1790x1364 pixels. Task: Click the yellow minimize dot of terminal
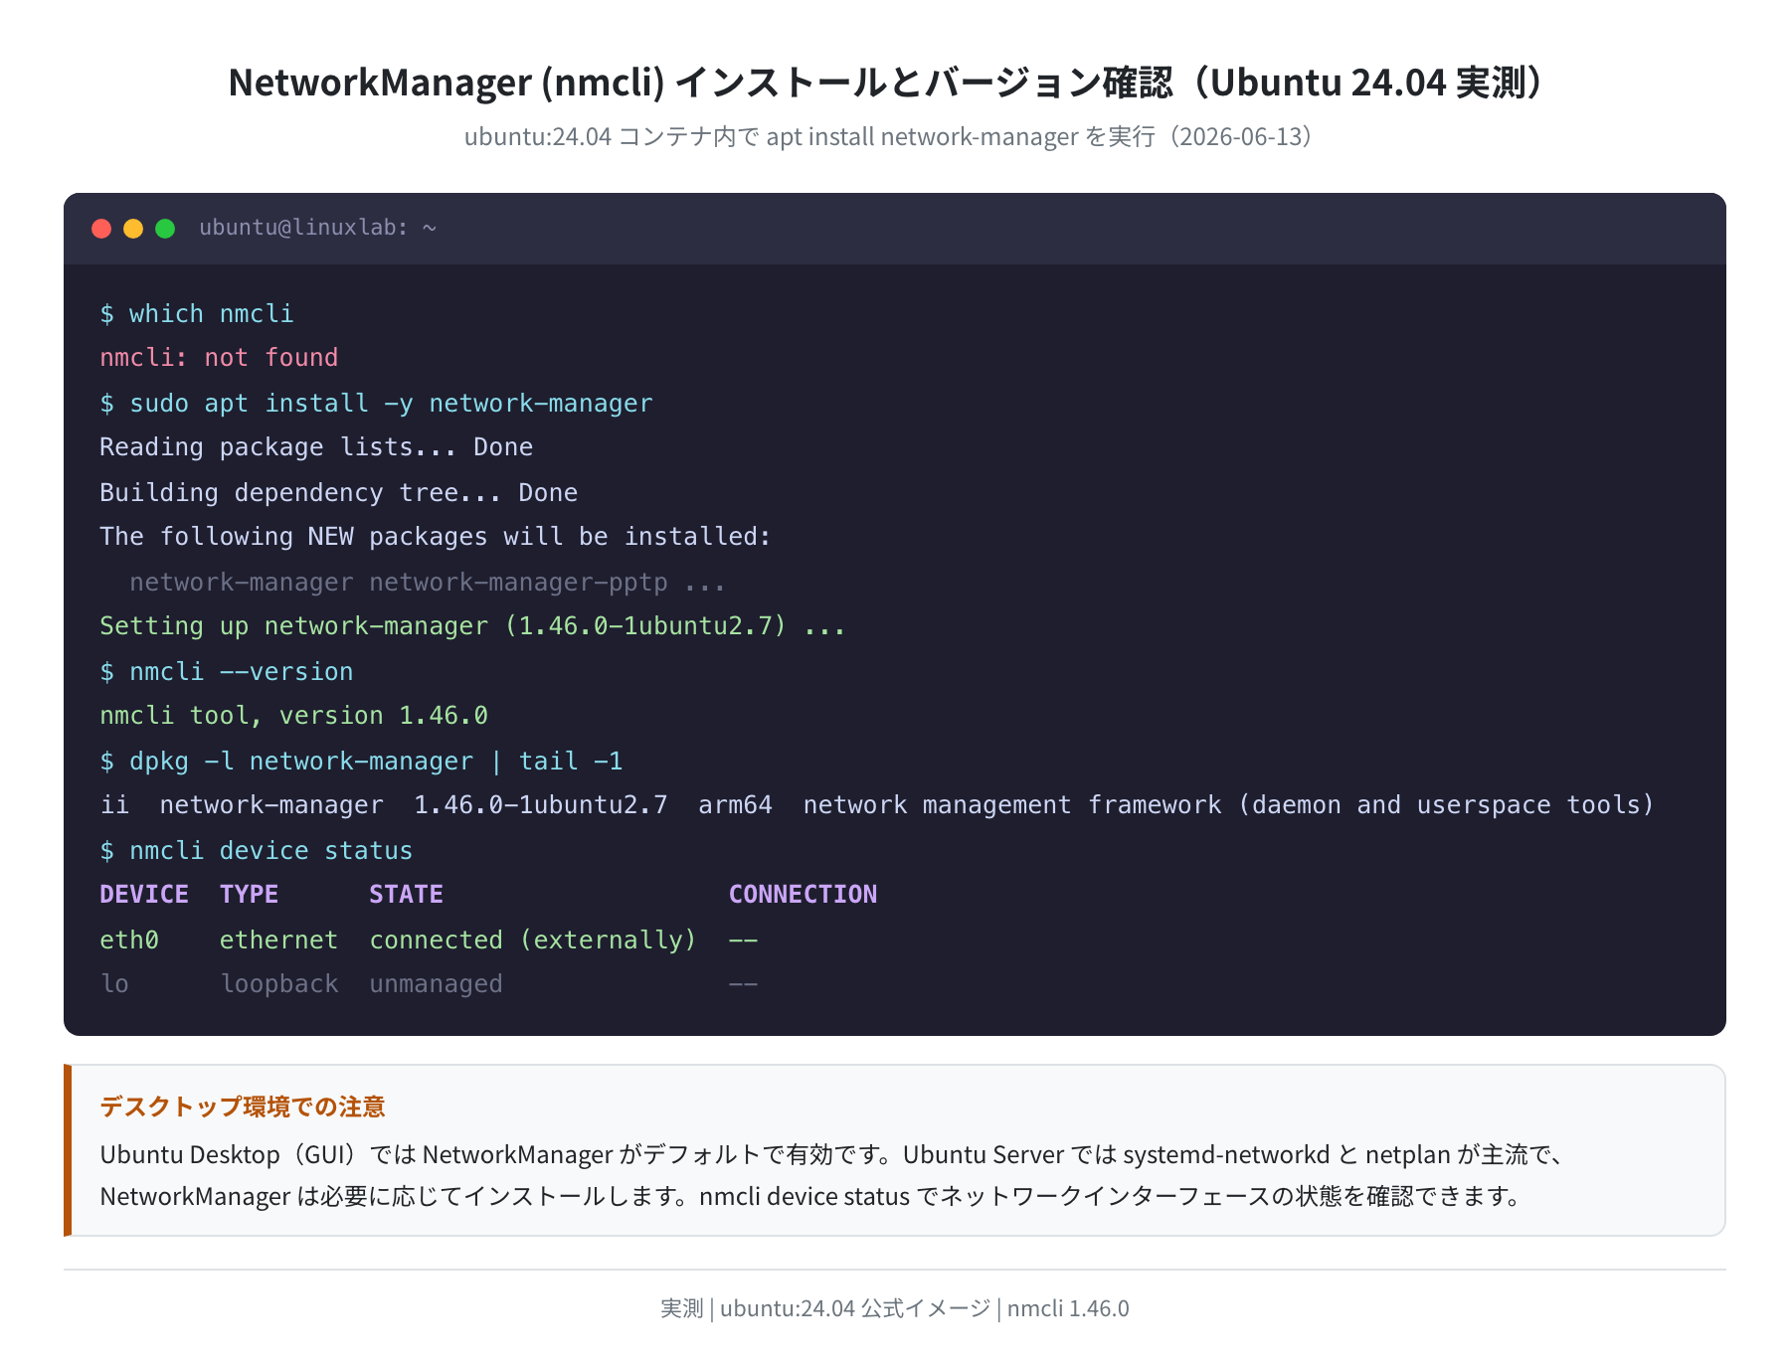[133, 229]
